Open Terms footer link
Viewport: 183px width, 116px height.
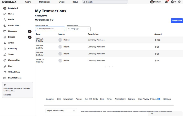(x=110, y=99)
